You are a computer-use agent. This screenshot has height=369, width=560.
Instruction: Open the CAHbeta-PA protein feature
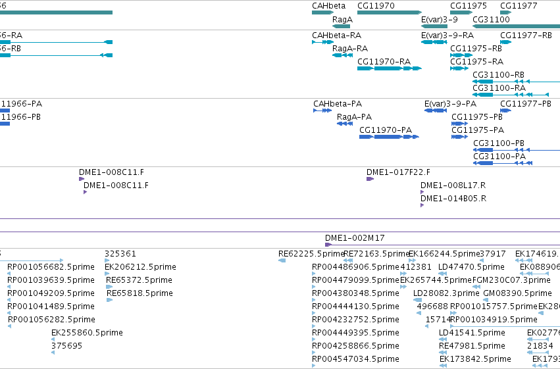tap(322, 111)
